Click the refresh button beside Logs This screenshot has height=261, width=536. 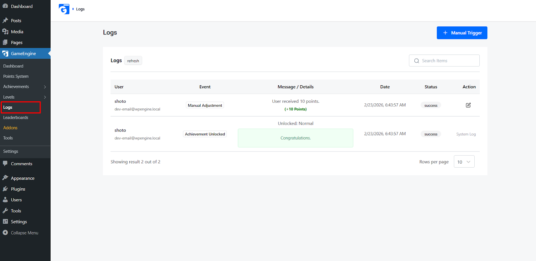[133, 61]
